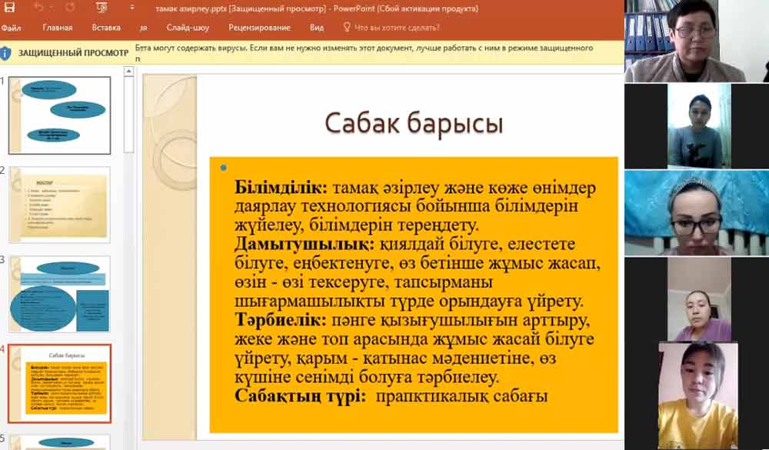Click the lightbulb Tell Me icon
This screenshot has width=769, height=450.
tap(347, 28)
